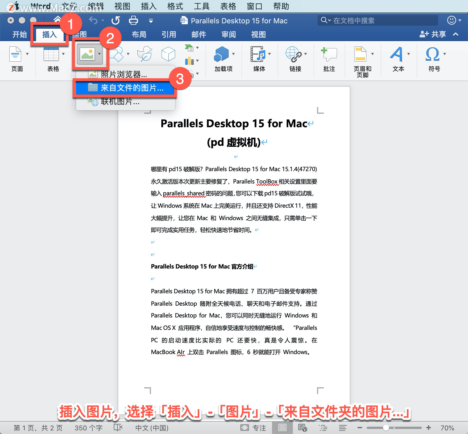Screen dimensions: 468x434
Task: Open the Shapes icon in ribbon
Action: pos(117,54)
